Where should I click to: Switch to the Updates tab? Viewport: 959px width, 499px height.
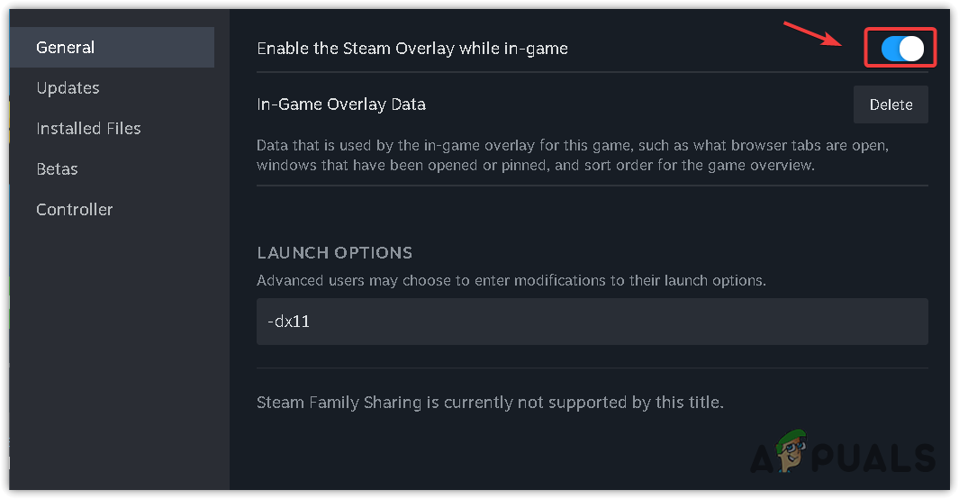(x=68, y=88)
